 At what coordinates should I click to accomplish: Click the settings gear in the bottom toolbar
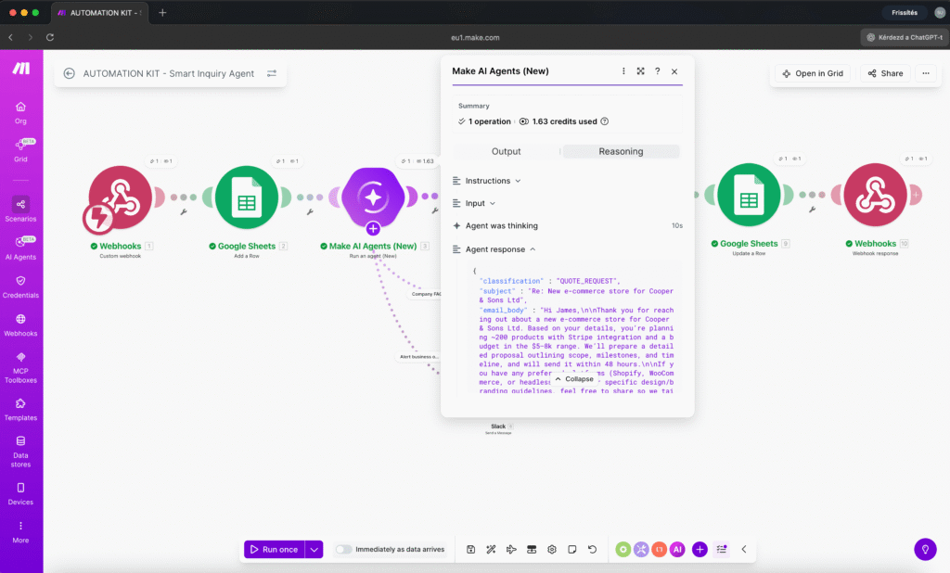552,549
